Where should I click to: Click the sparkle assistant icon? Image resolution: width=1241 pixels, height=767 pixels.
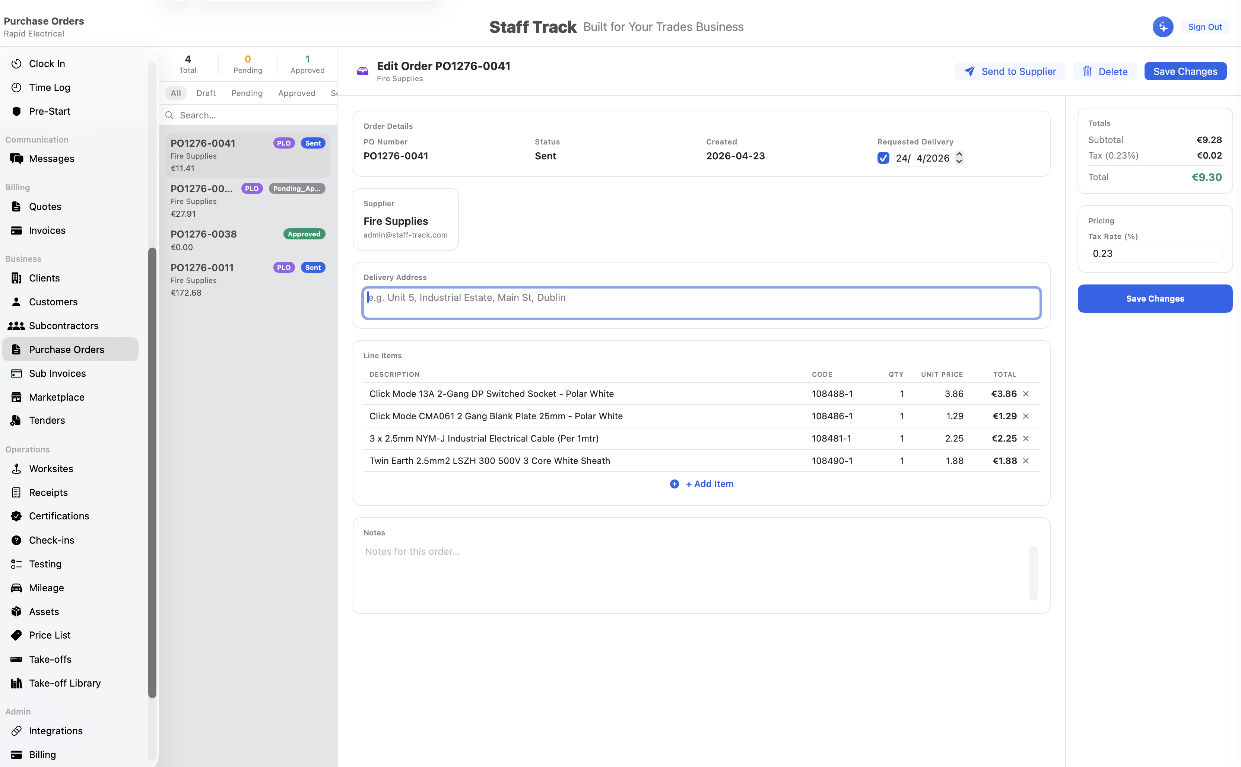click(x=1162, y=27)
